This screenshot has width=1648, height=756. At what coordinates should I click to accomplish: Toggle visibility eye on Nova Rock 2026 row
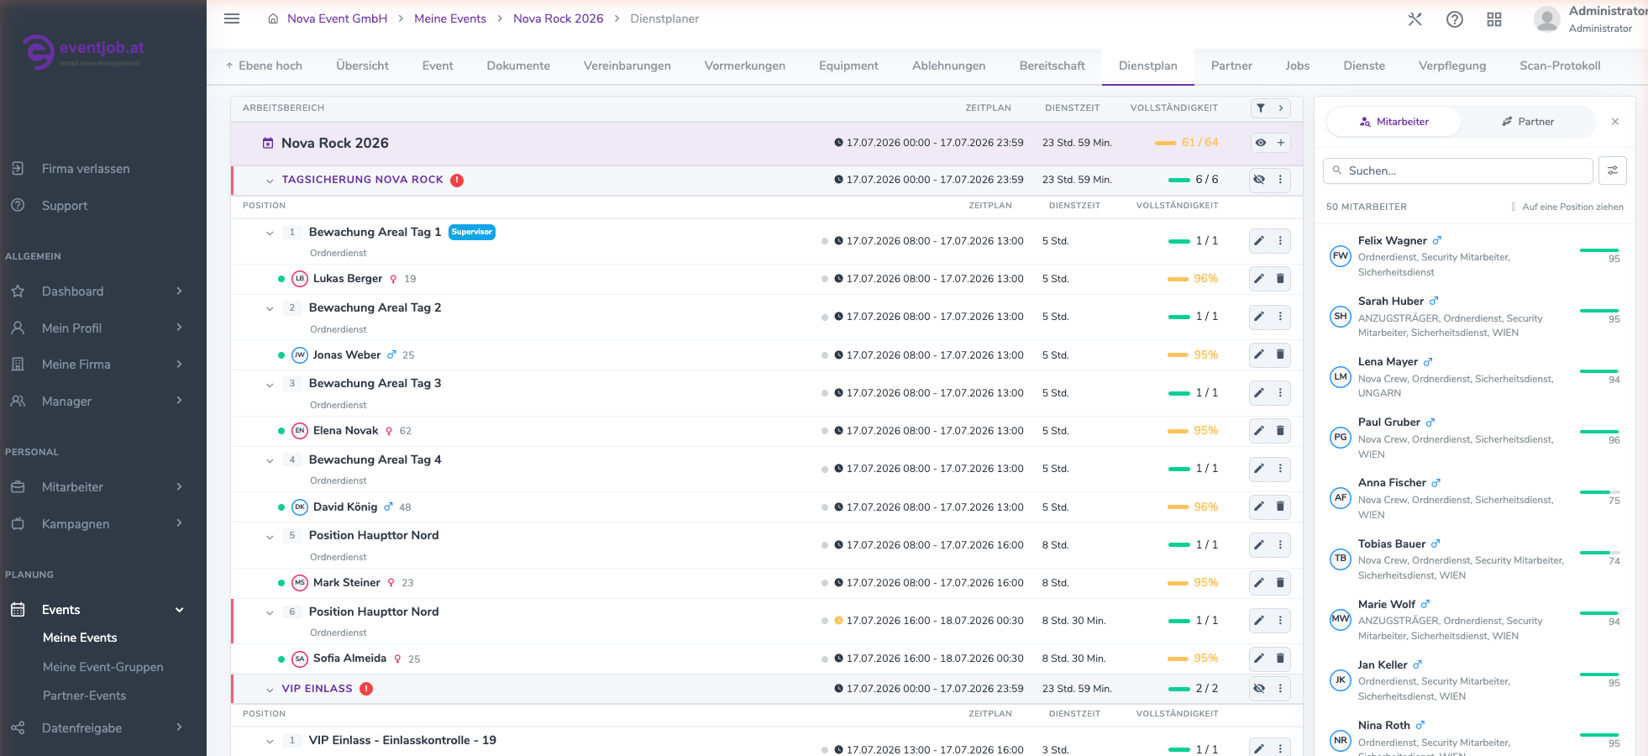(x=1261, y=143)
